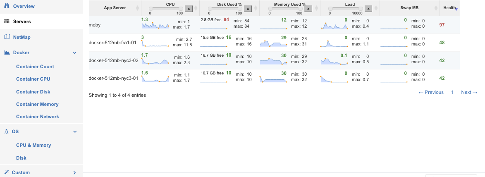Clear the CPU filter with x
The image size is (485, 177).
189,9
